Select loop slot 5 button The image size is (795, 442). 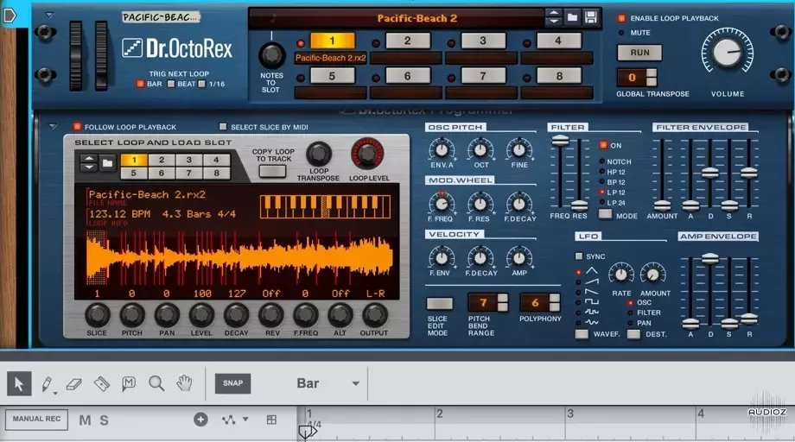pyautogui.click(x=332, y=76)
